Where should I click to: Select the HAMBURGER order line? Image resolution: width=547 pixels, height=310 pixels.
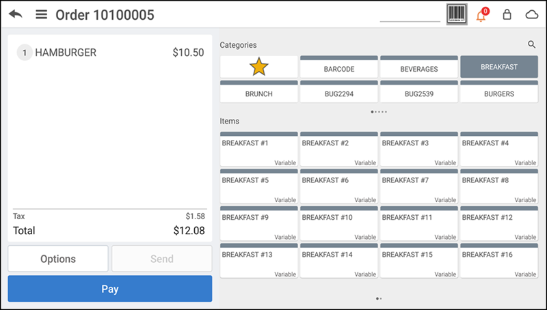(110, 53)
